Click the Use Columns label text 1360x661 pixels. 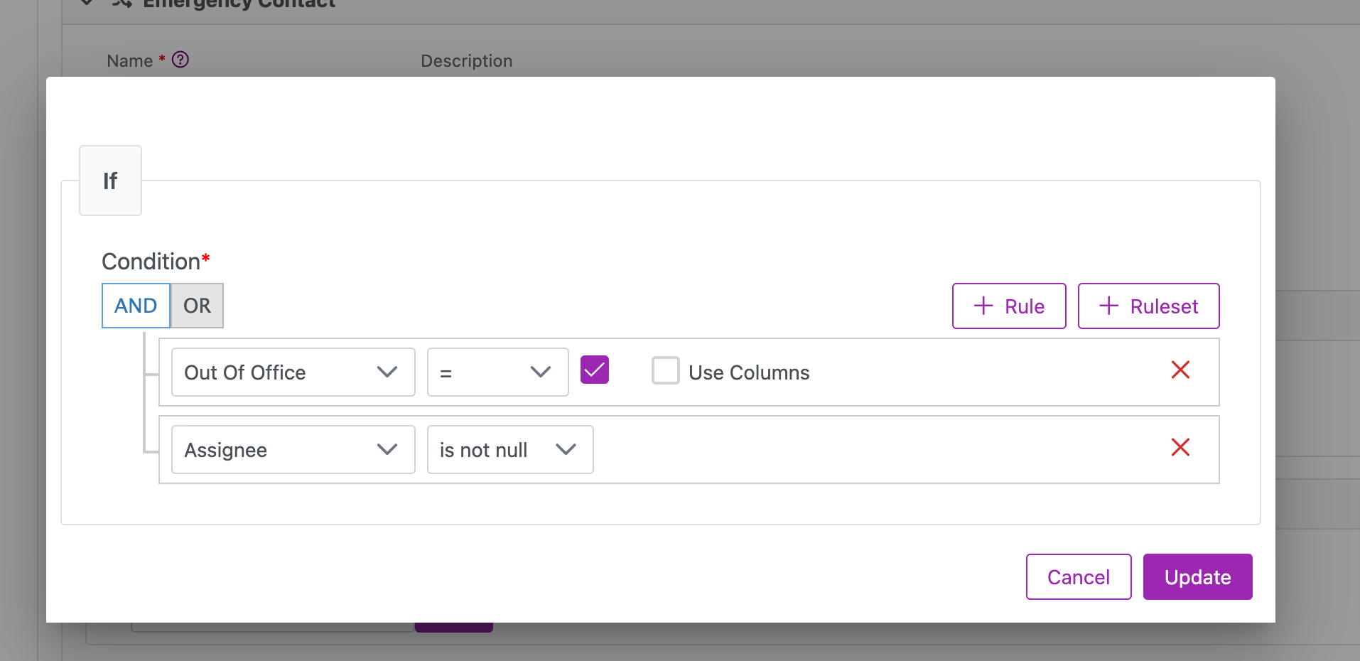click(749, 372)
